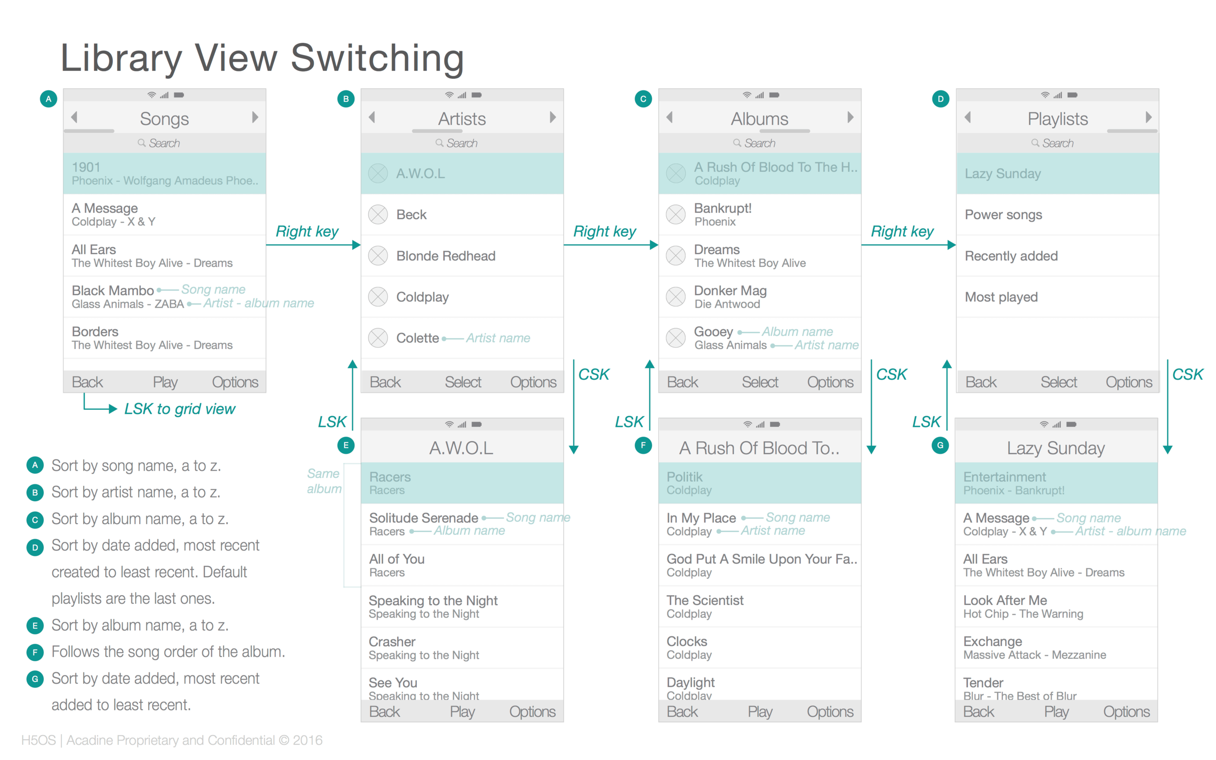The image size is (1216, 760).
Task: Open the 'Most played' playlist
Action: pyautogui.click(x=1057, y=297)
